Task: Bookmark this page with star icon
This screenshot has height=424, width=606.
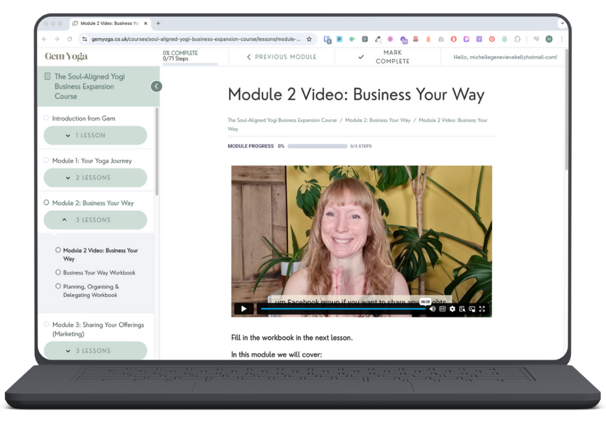Action: coord(309,39)
